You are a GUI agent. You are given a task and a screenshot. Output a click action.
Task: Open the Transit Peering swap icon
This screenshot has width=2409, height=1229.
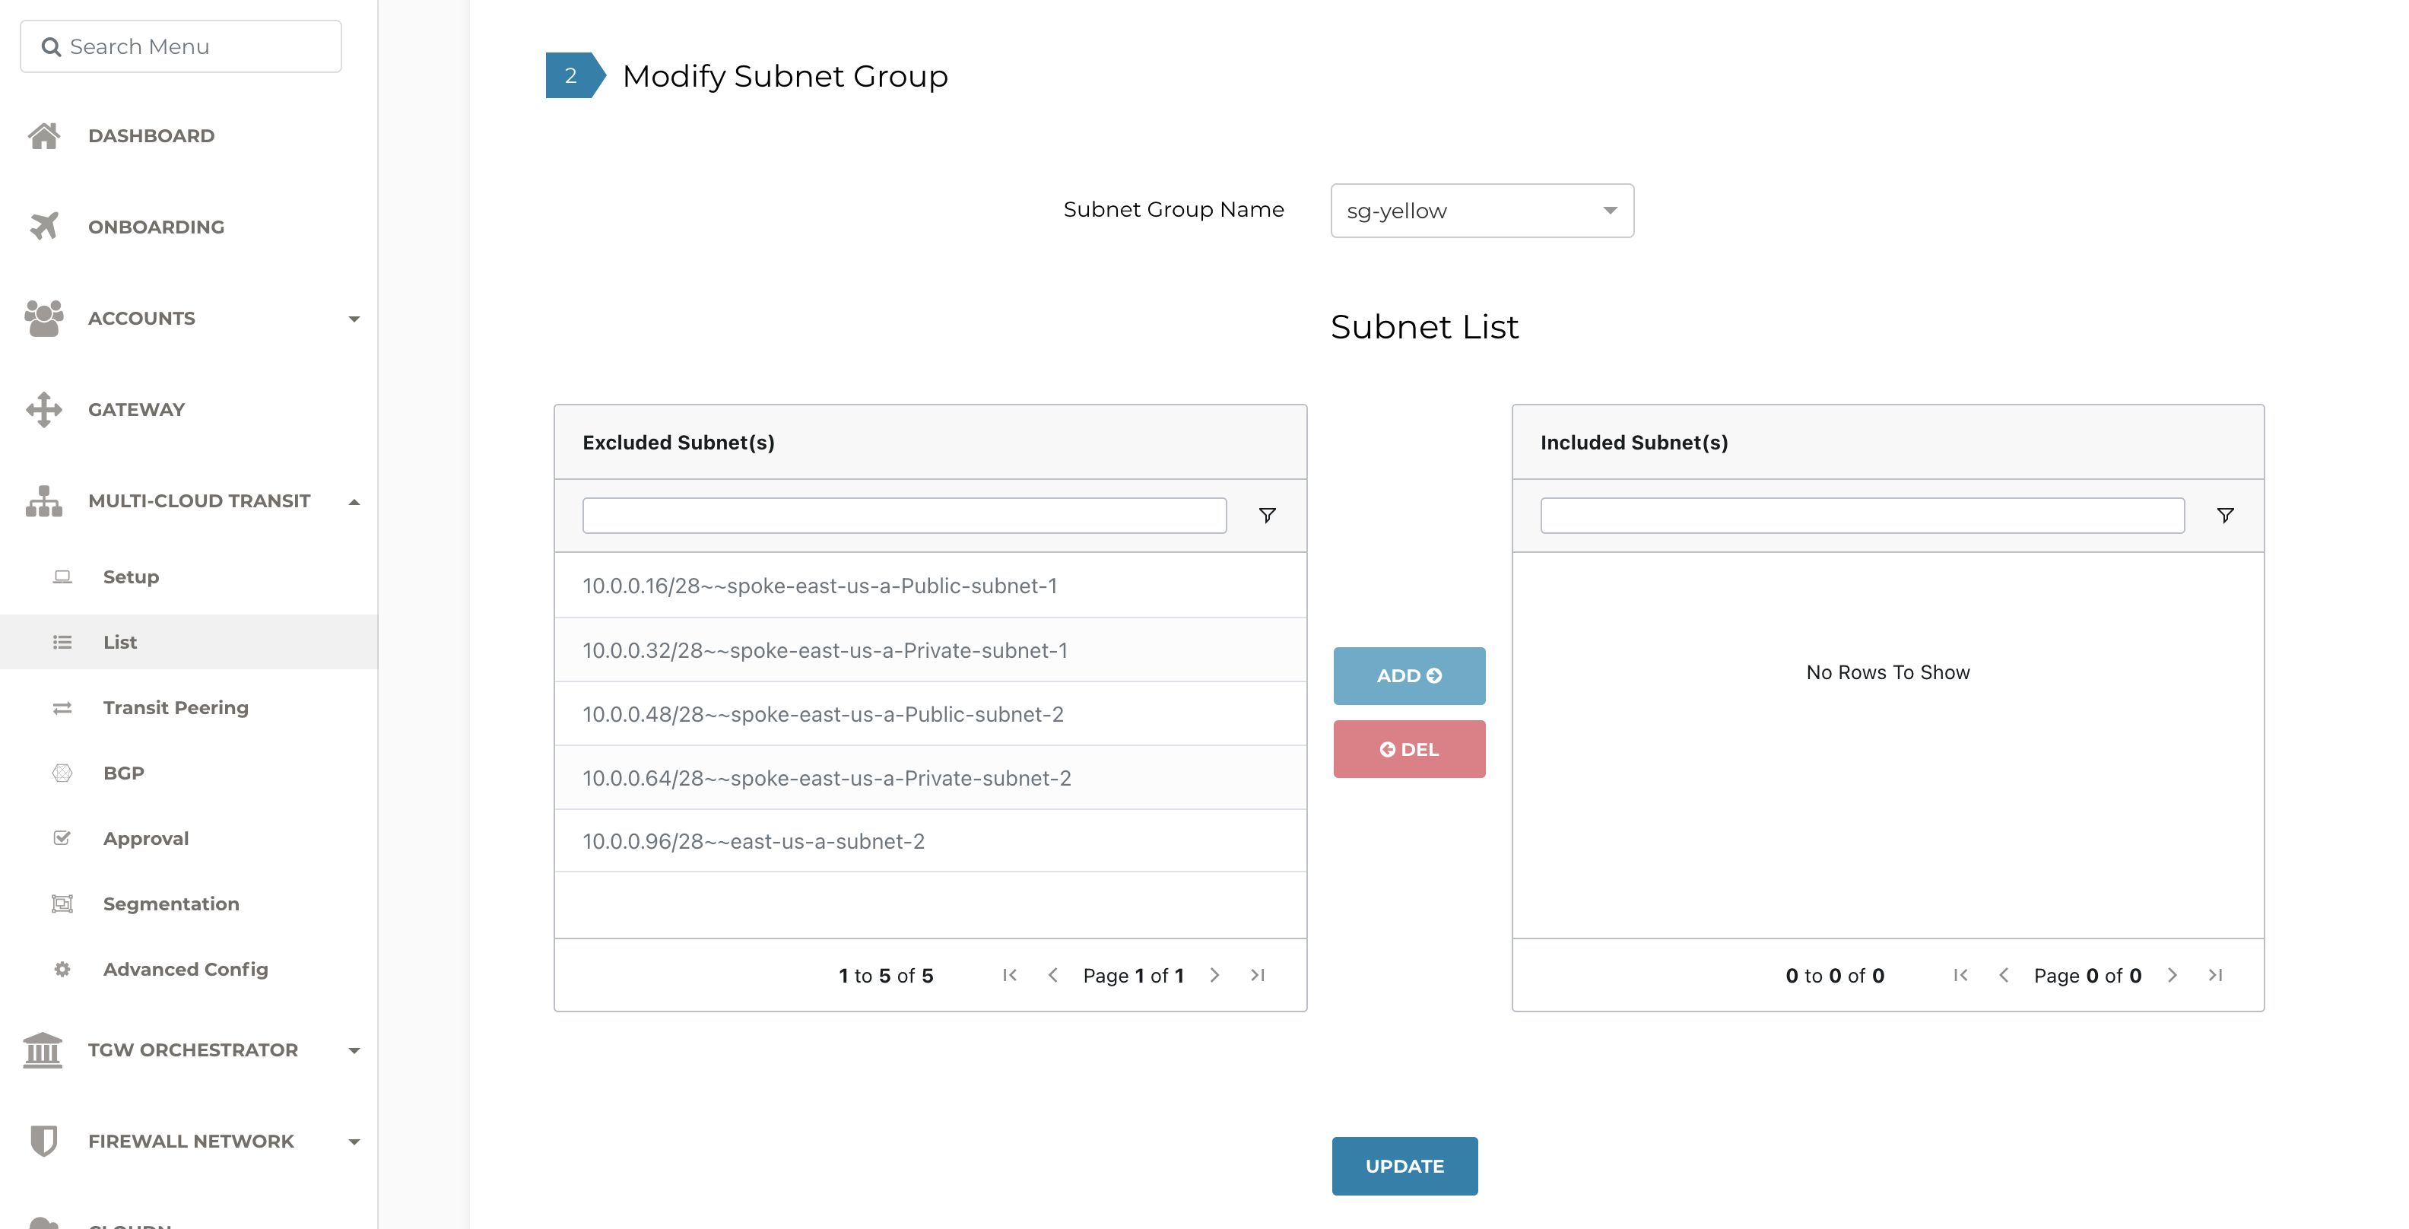coord(61,707)
